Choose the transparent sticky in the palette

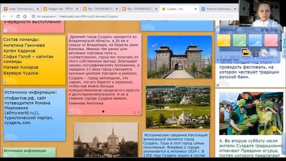[x=273, y=52]
